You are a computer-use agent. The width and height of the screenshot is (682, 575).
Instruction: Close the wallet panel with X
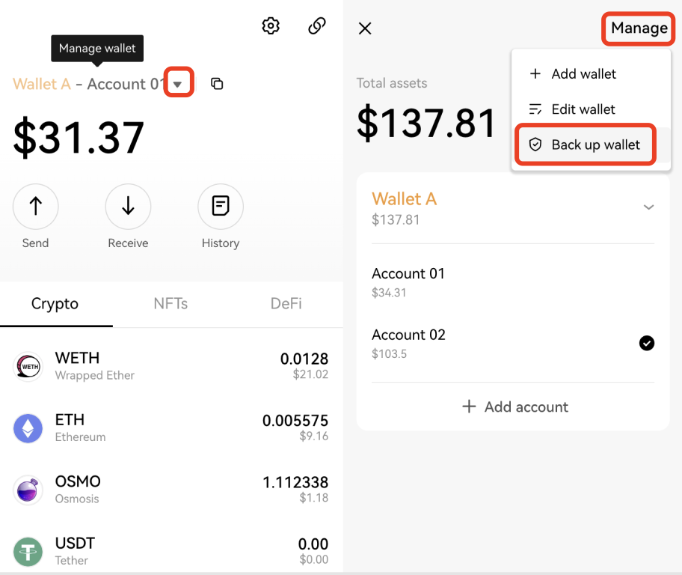click(365, 28)
